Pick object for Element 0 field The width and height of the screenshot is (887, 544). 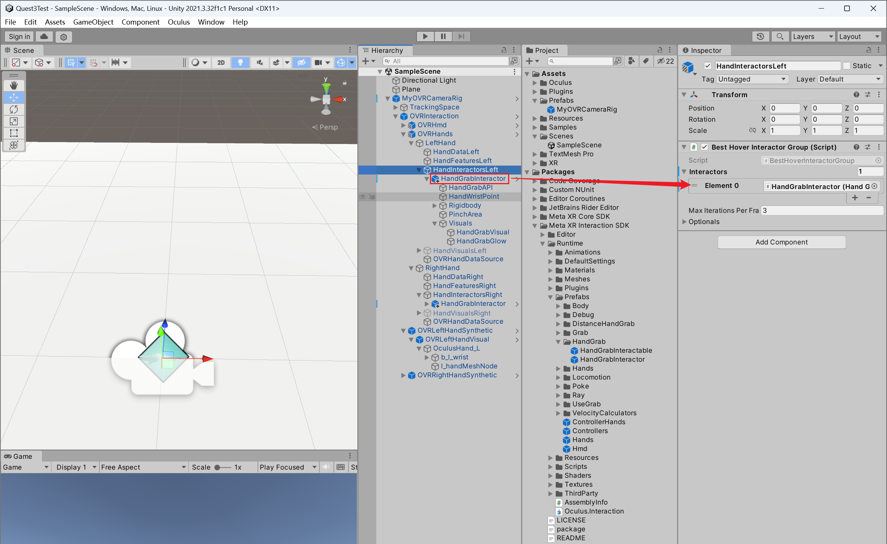pyautogui.click(x=874, y=186)
